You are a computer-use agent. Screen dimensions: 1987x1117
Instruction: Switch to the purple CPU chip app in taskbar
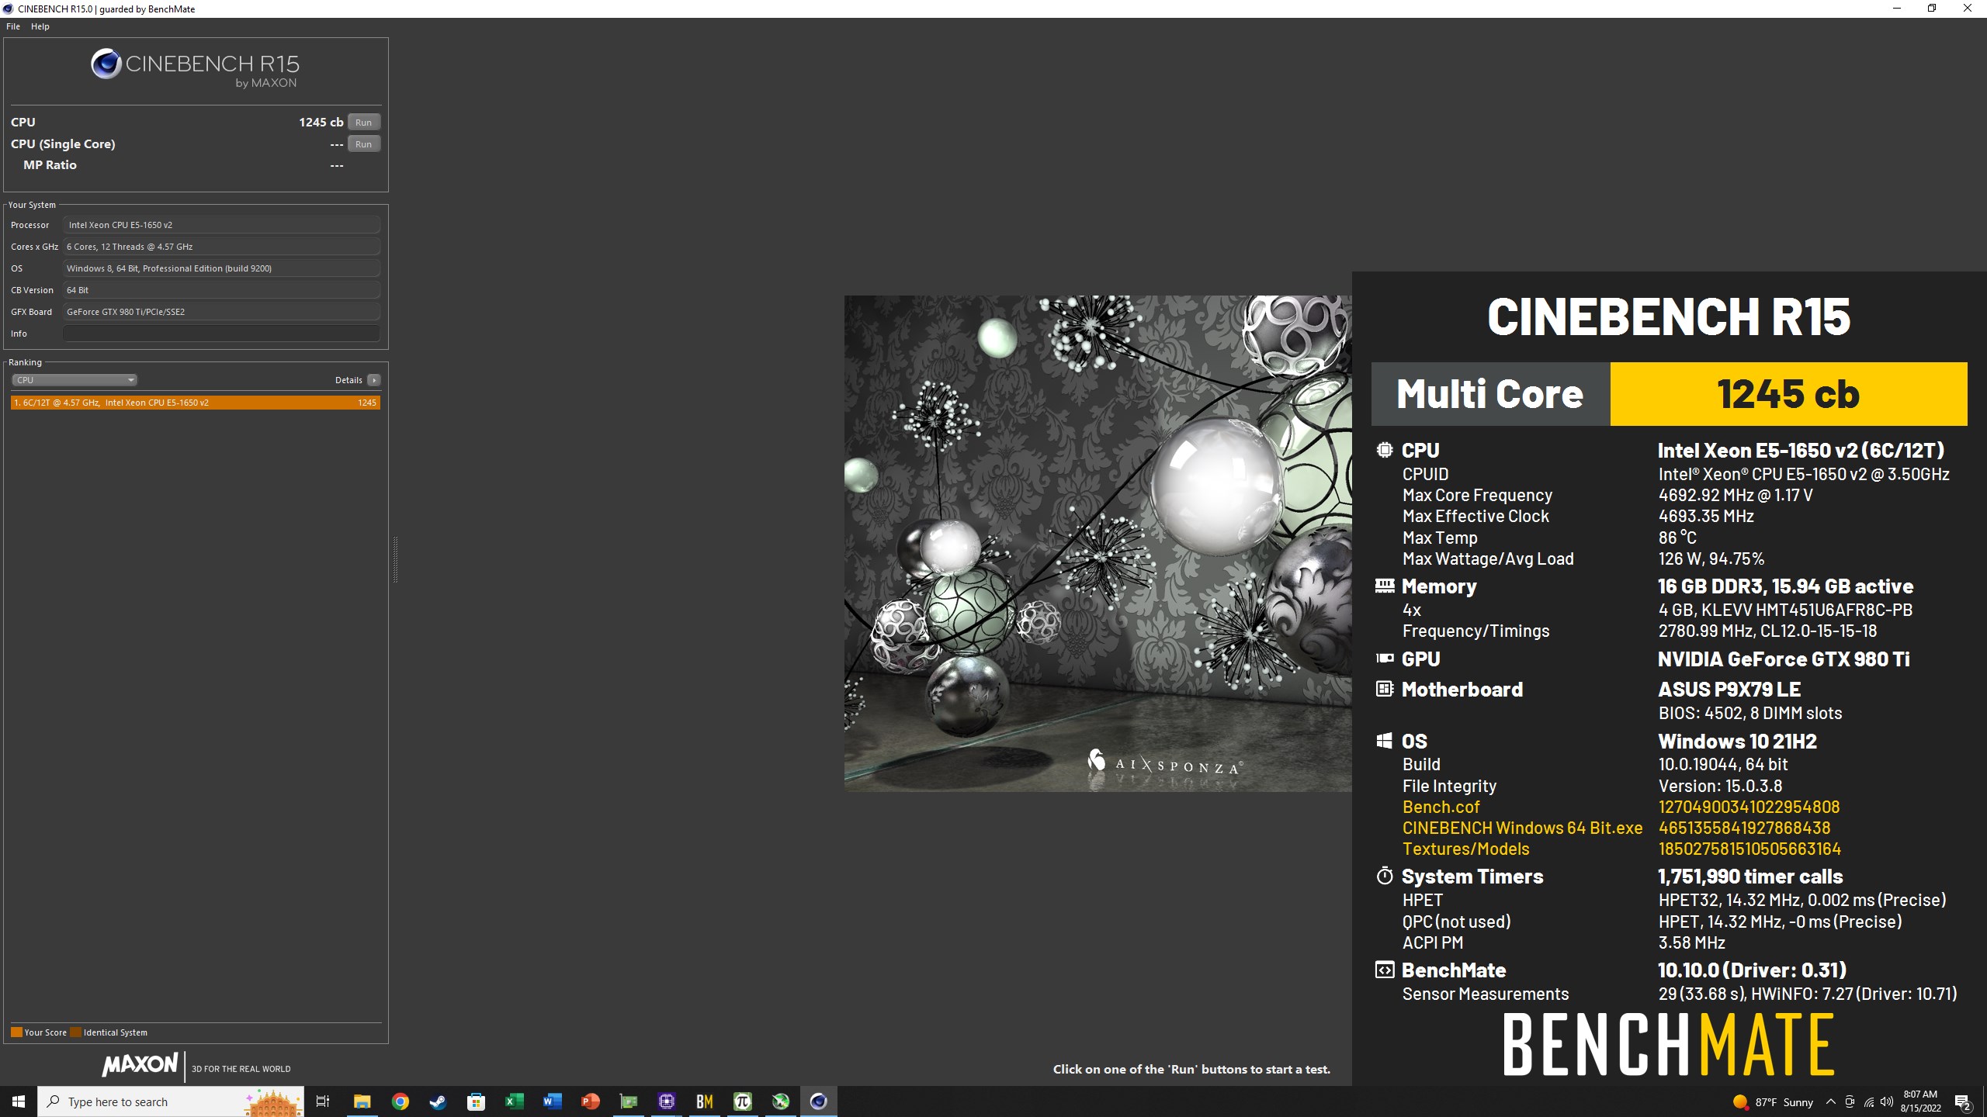pos(666,1101)
